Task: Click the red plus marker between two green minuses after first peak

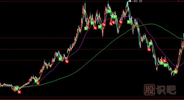Action: 95,28
